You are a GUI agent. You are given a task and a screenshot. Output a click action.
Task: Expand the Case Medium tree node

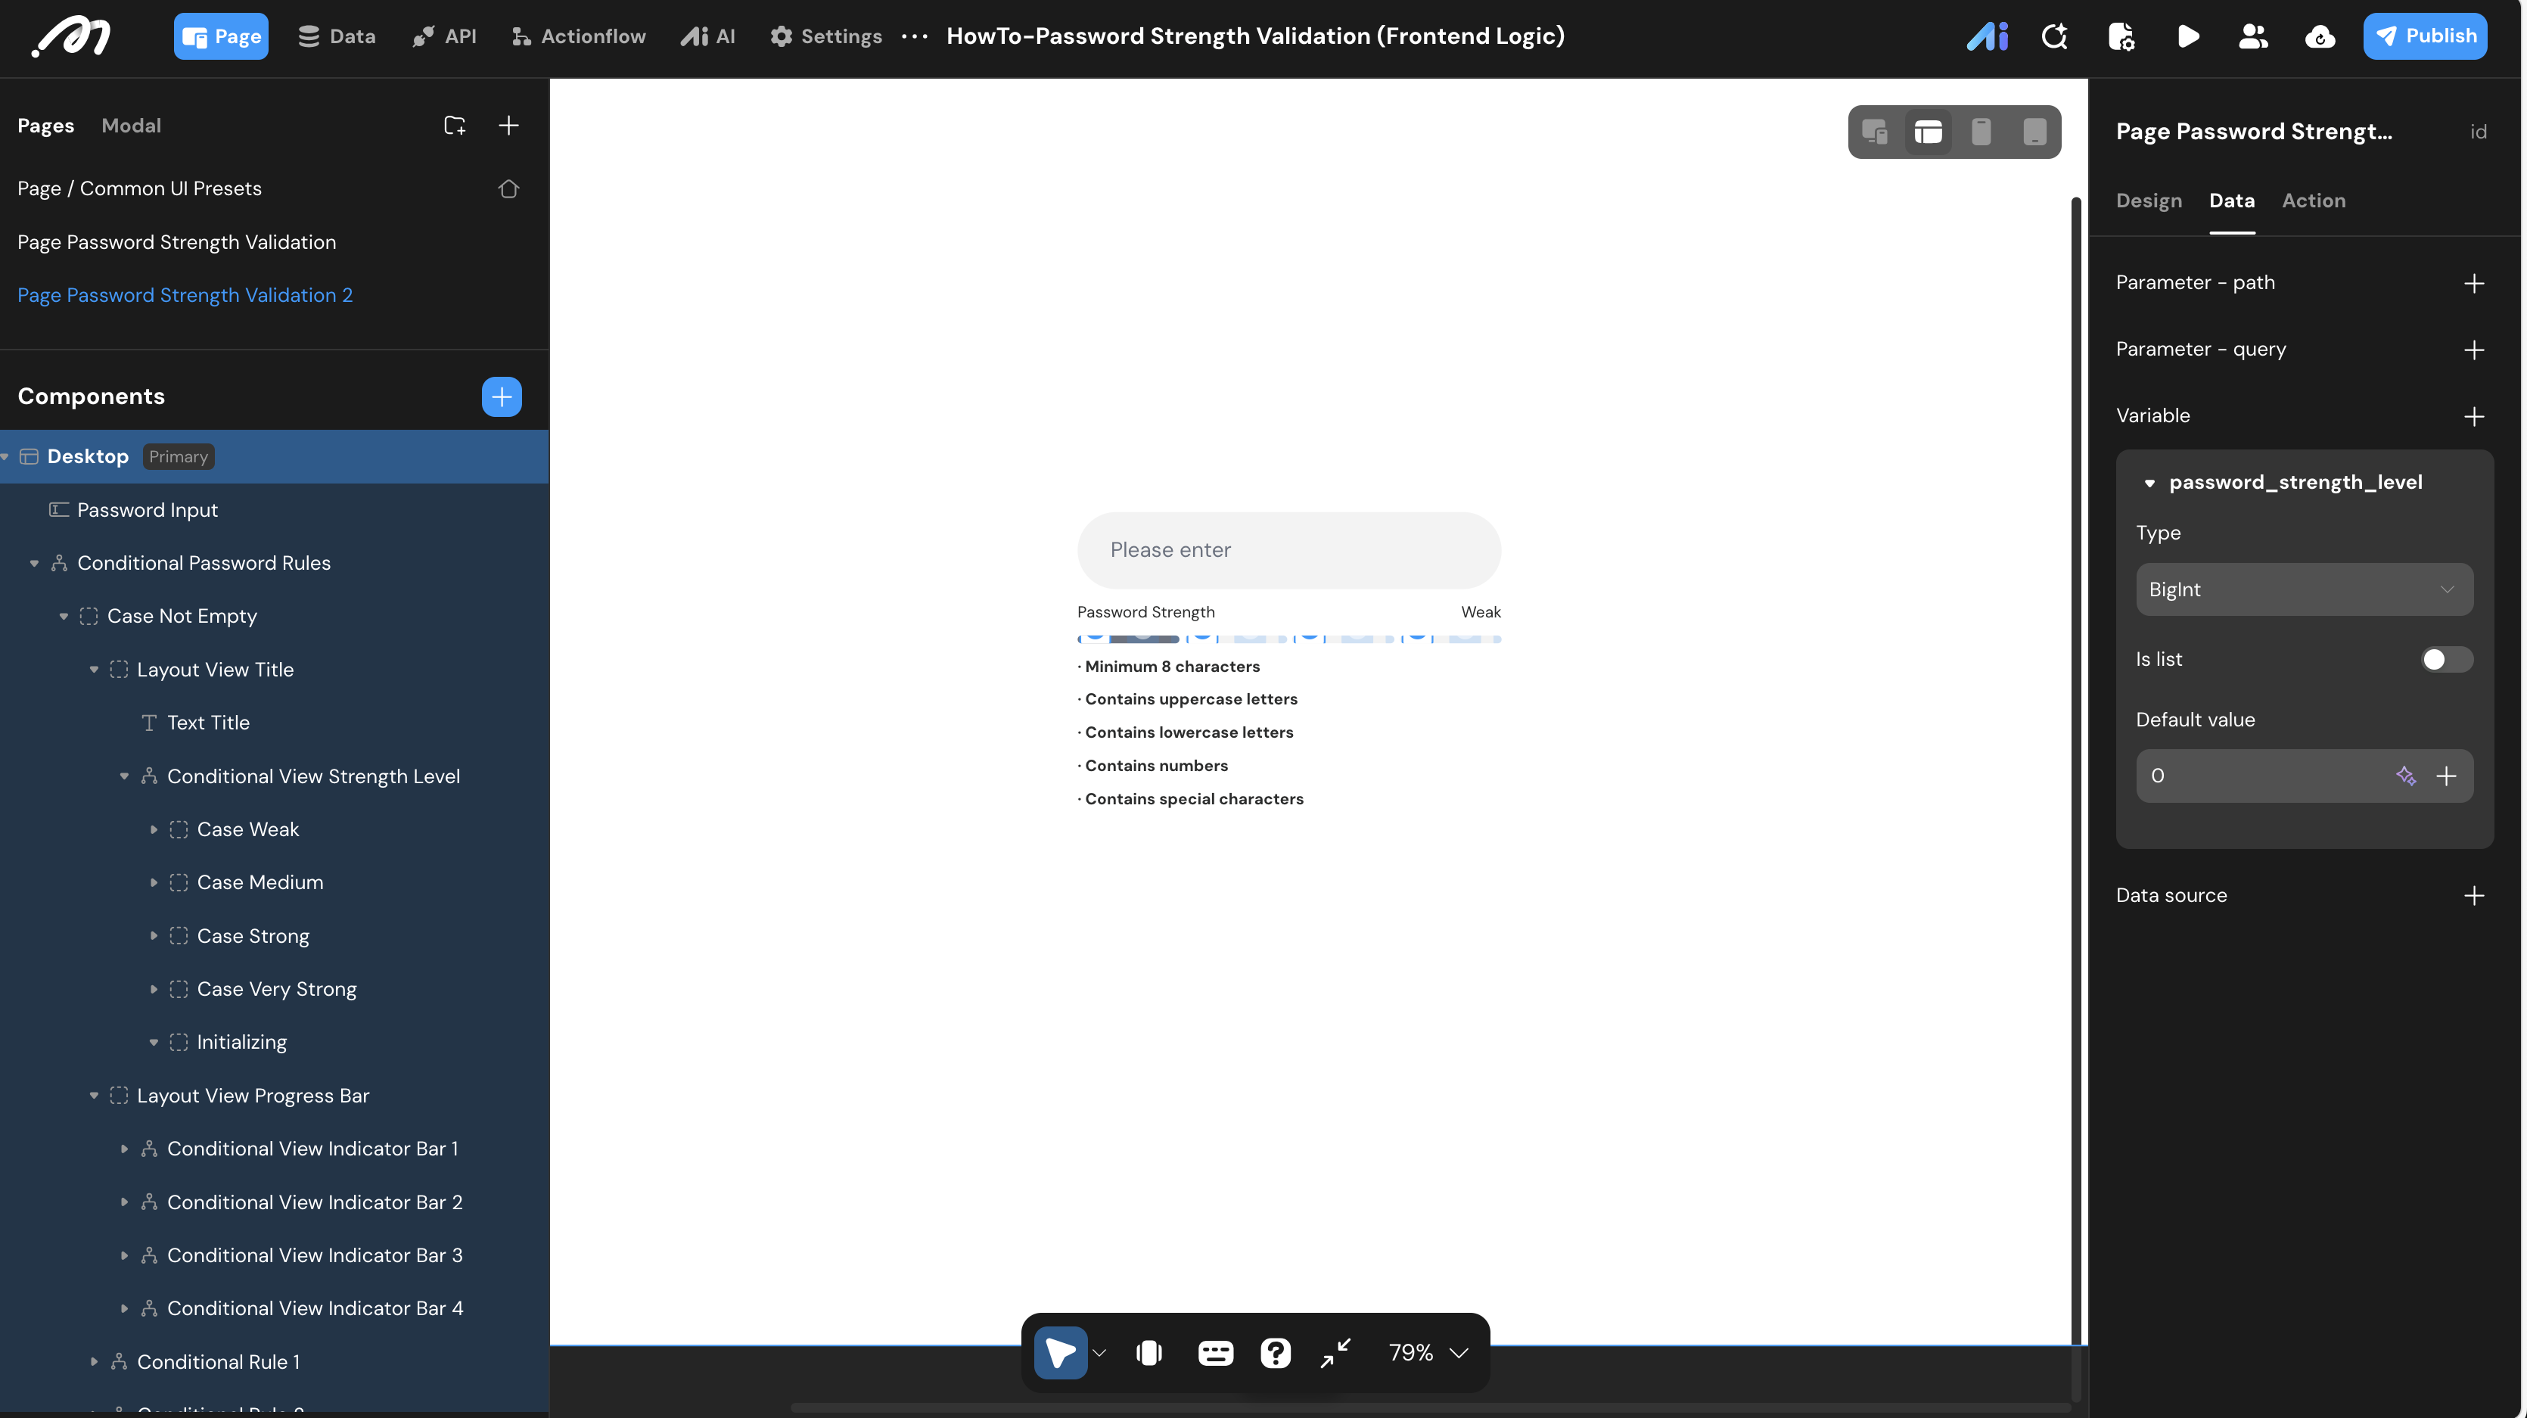[154, 882]
